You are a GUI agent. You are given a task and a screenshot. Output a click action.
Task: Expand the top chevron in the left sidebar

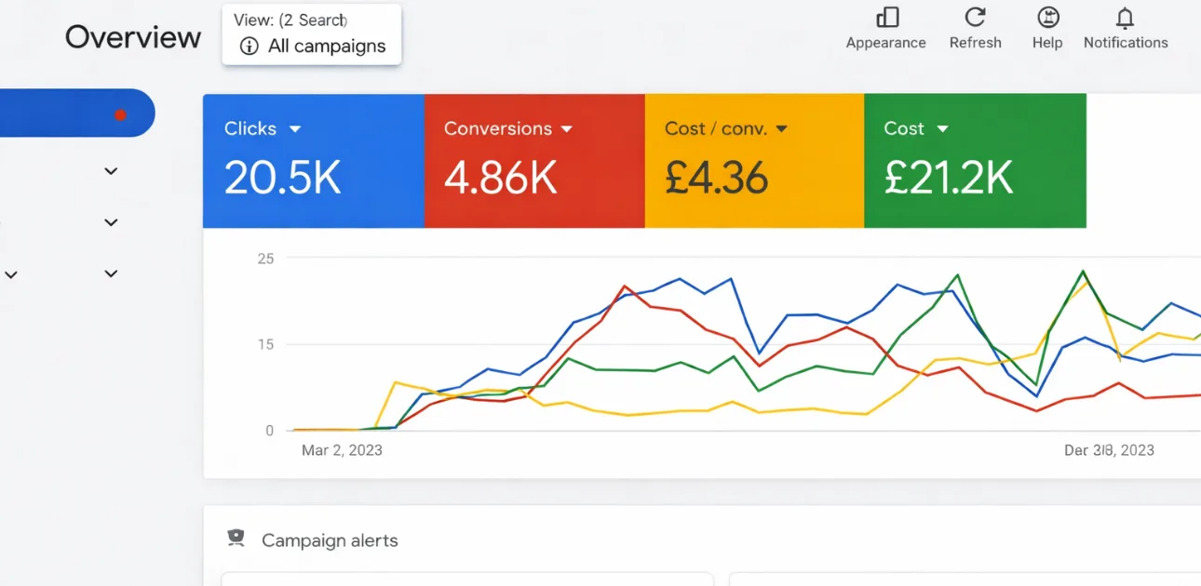click(x=110, y=171)
